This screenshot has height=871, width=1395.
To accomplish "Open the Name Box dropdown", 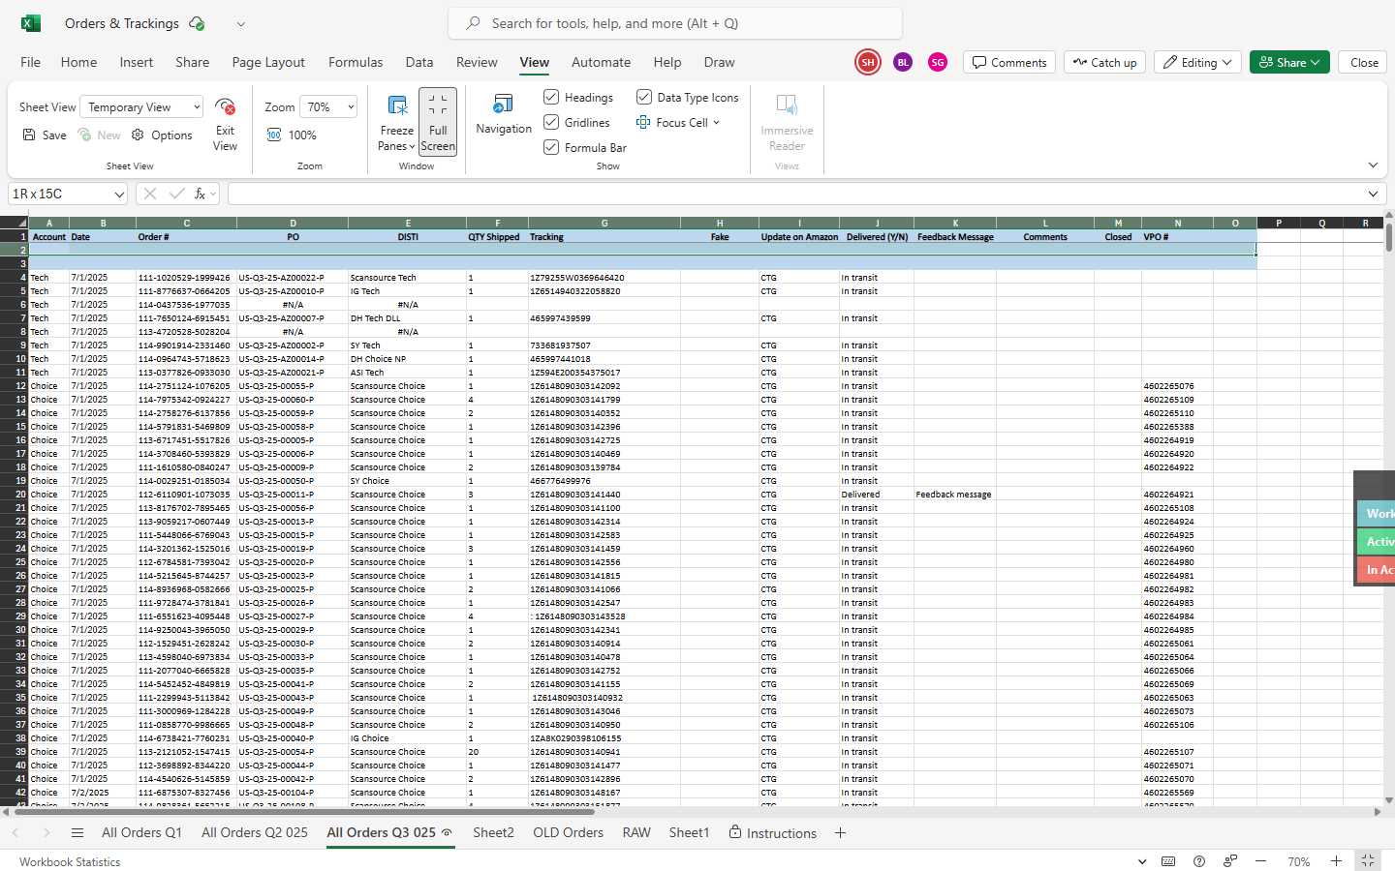I will tap(119, 195).
